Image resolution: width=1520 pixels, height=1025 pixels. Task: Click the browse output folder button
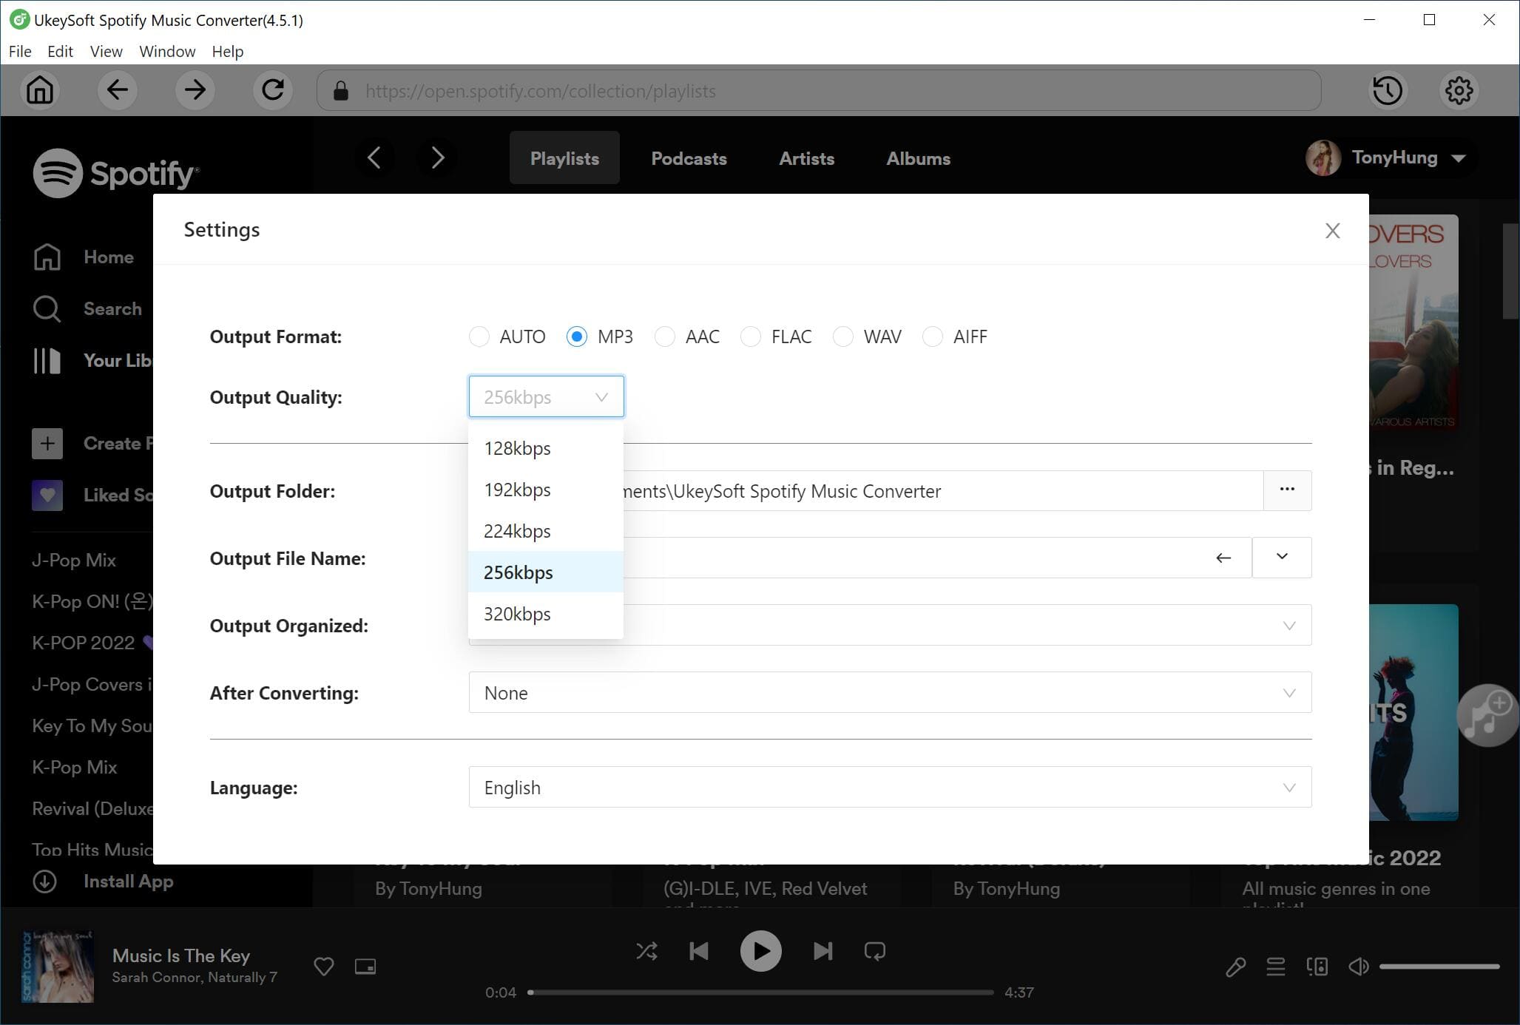pos(1287,490)
